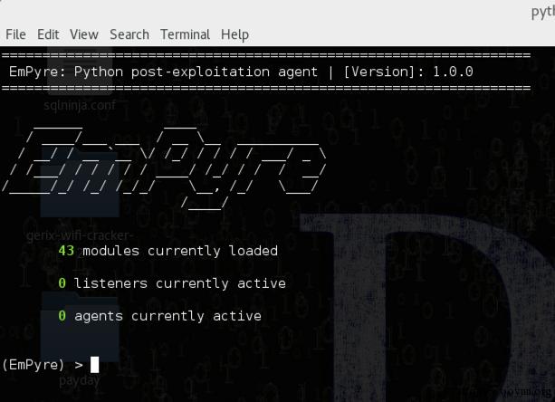The width and height of the screenshot is (555, 402).
Task: Open the View menu
Action: click(84, 34)
